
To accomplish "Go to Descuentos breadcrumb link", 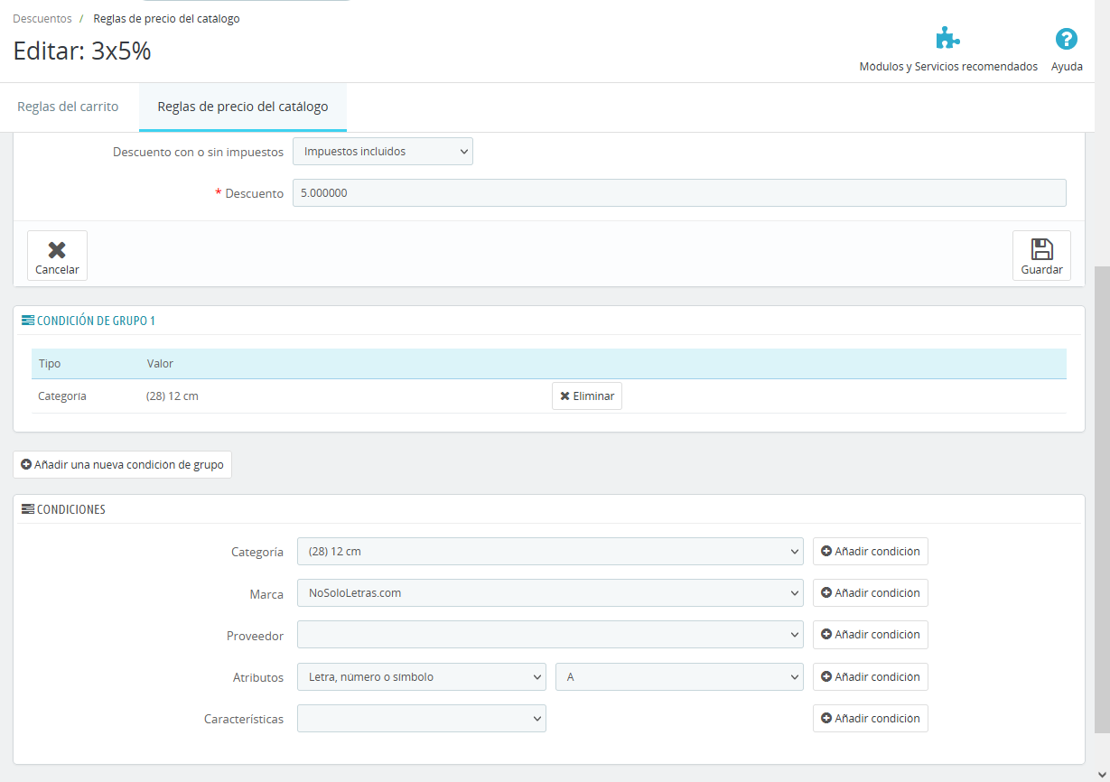I will coord(42,18).
